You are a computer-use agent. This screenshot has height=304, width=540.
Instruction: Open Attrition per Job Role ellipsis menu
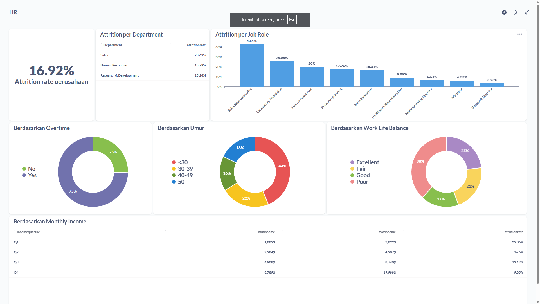coord(520,34)
